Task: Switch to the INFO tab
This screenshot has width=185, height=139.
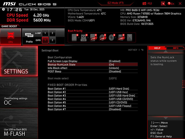Action: click(176, 48)
